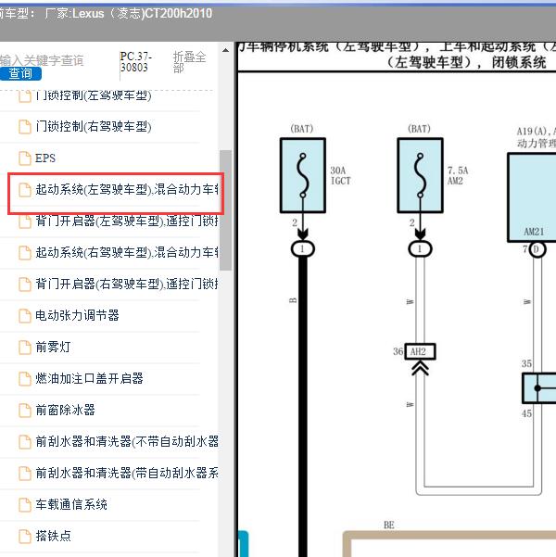Click the list panel scrollbar thumb
The width and height of the screenshot is (556, 557).
tap(225, 210)
